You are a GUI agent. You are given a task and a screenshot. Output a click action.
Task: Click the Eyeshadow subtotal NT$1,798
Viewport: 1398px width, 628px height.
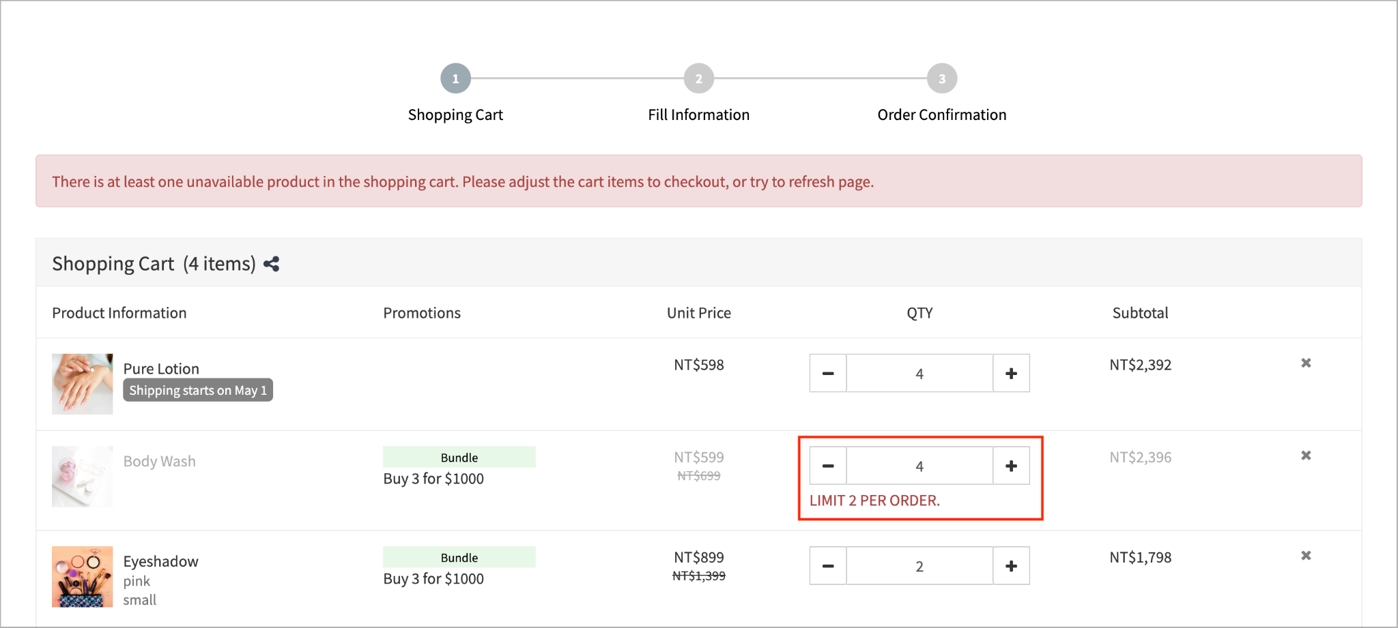point(1141,558)
